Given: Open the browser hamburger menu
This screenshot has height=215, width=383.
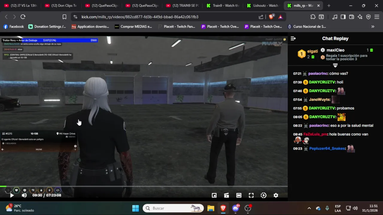Looking at the screenshot, I should tap(377, 17).
